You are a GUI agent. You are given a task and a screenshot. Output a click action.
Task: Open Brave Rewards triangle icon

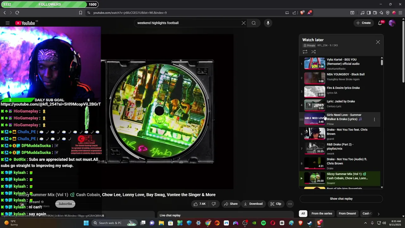click(310, 13)
